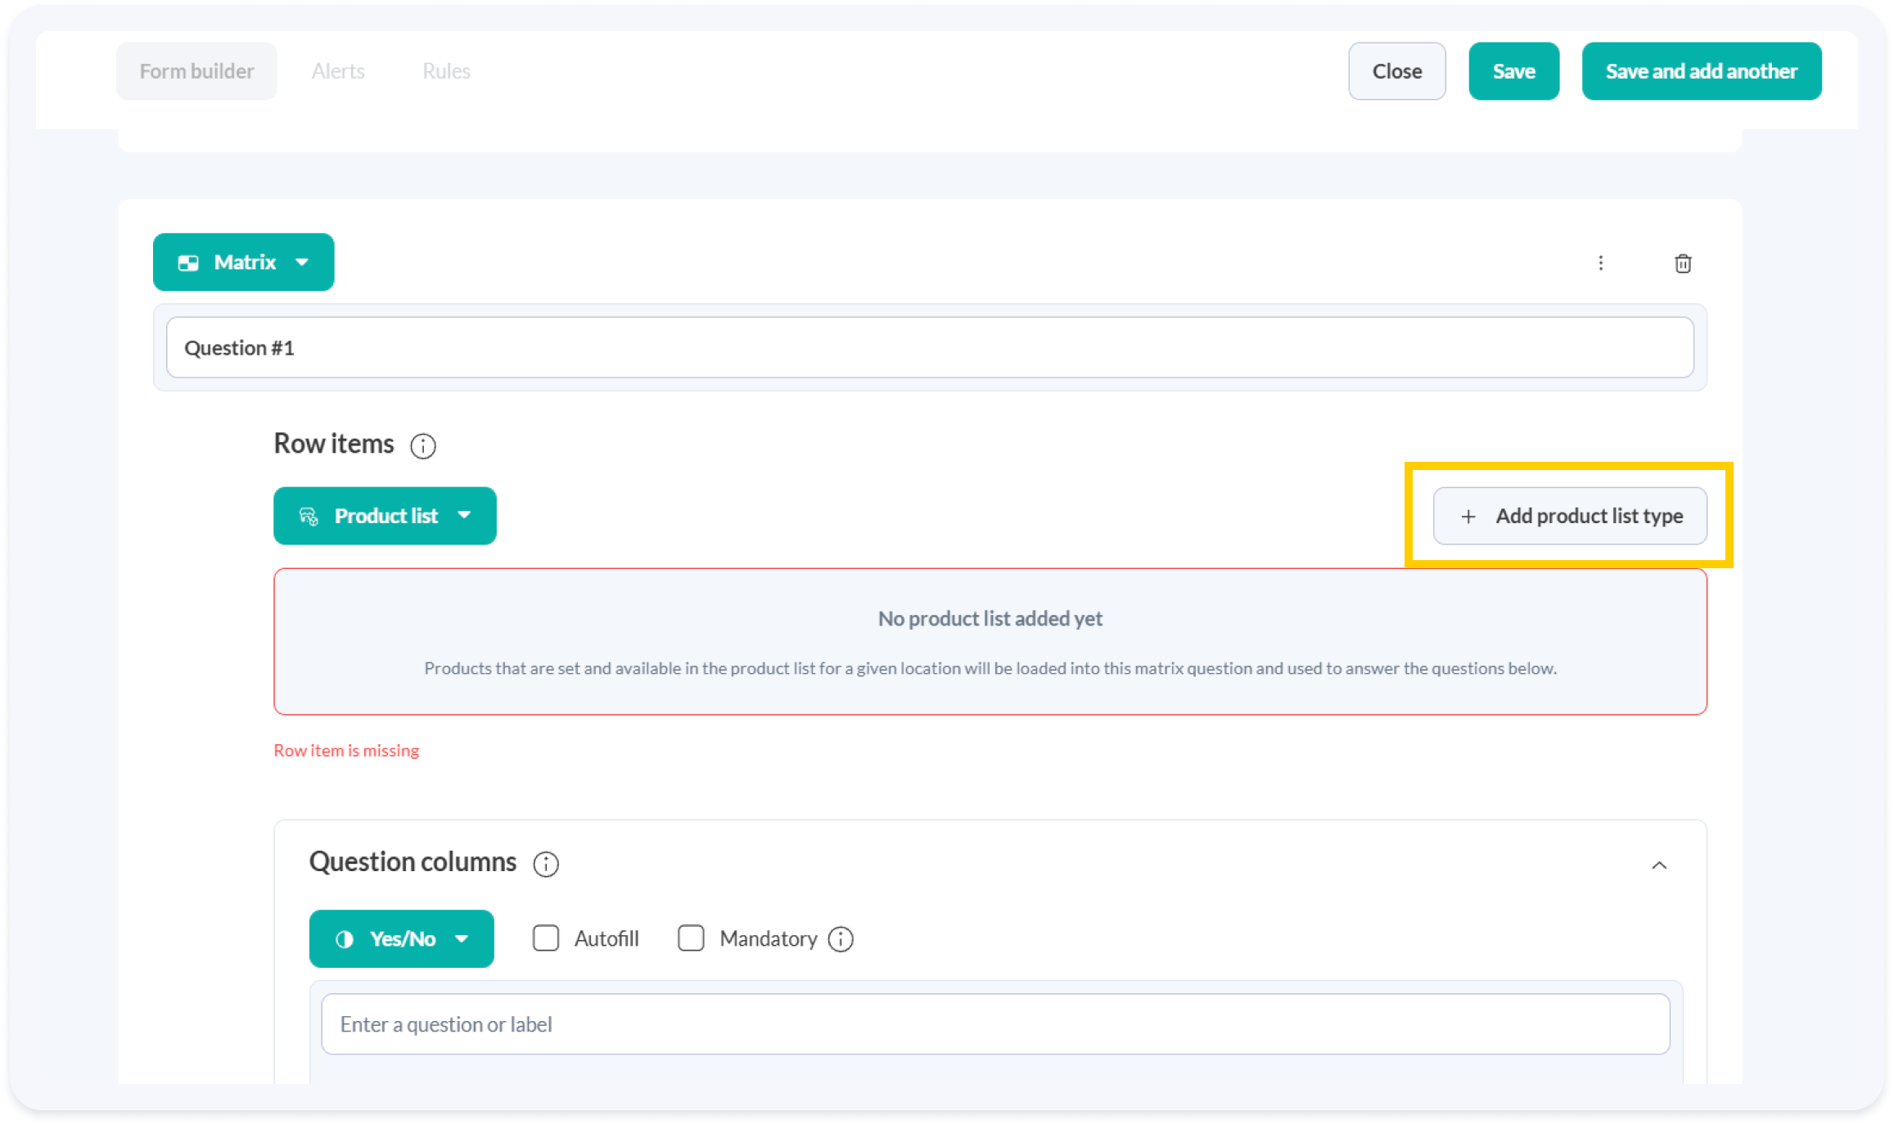Screen dimensions: 1894x1125
Task: Switch to the Rules tab
Action: click(x=446, y=71)
